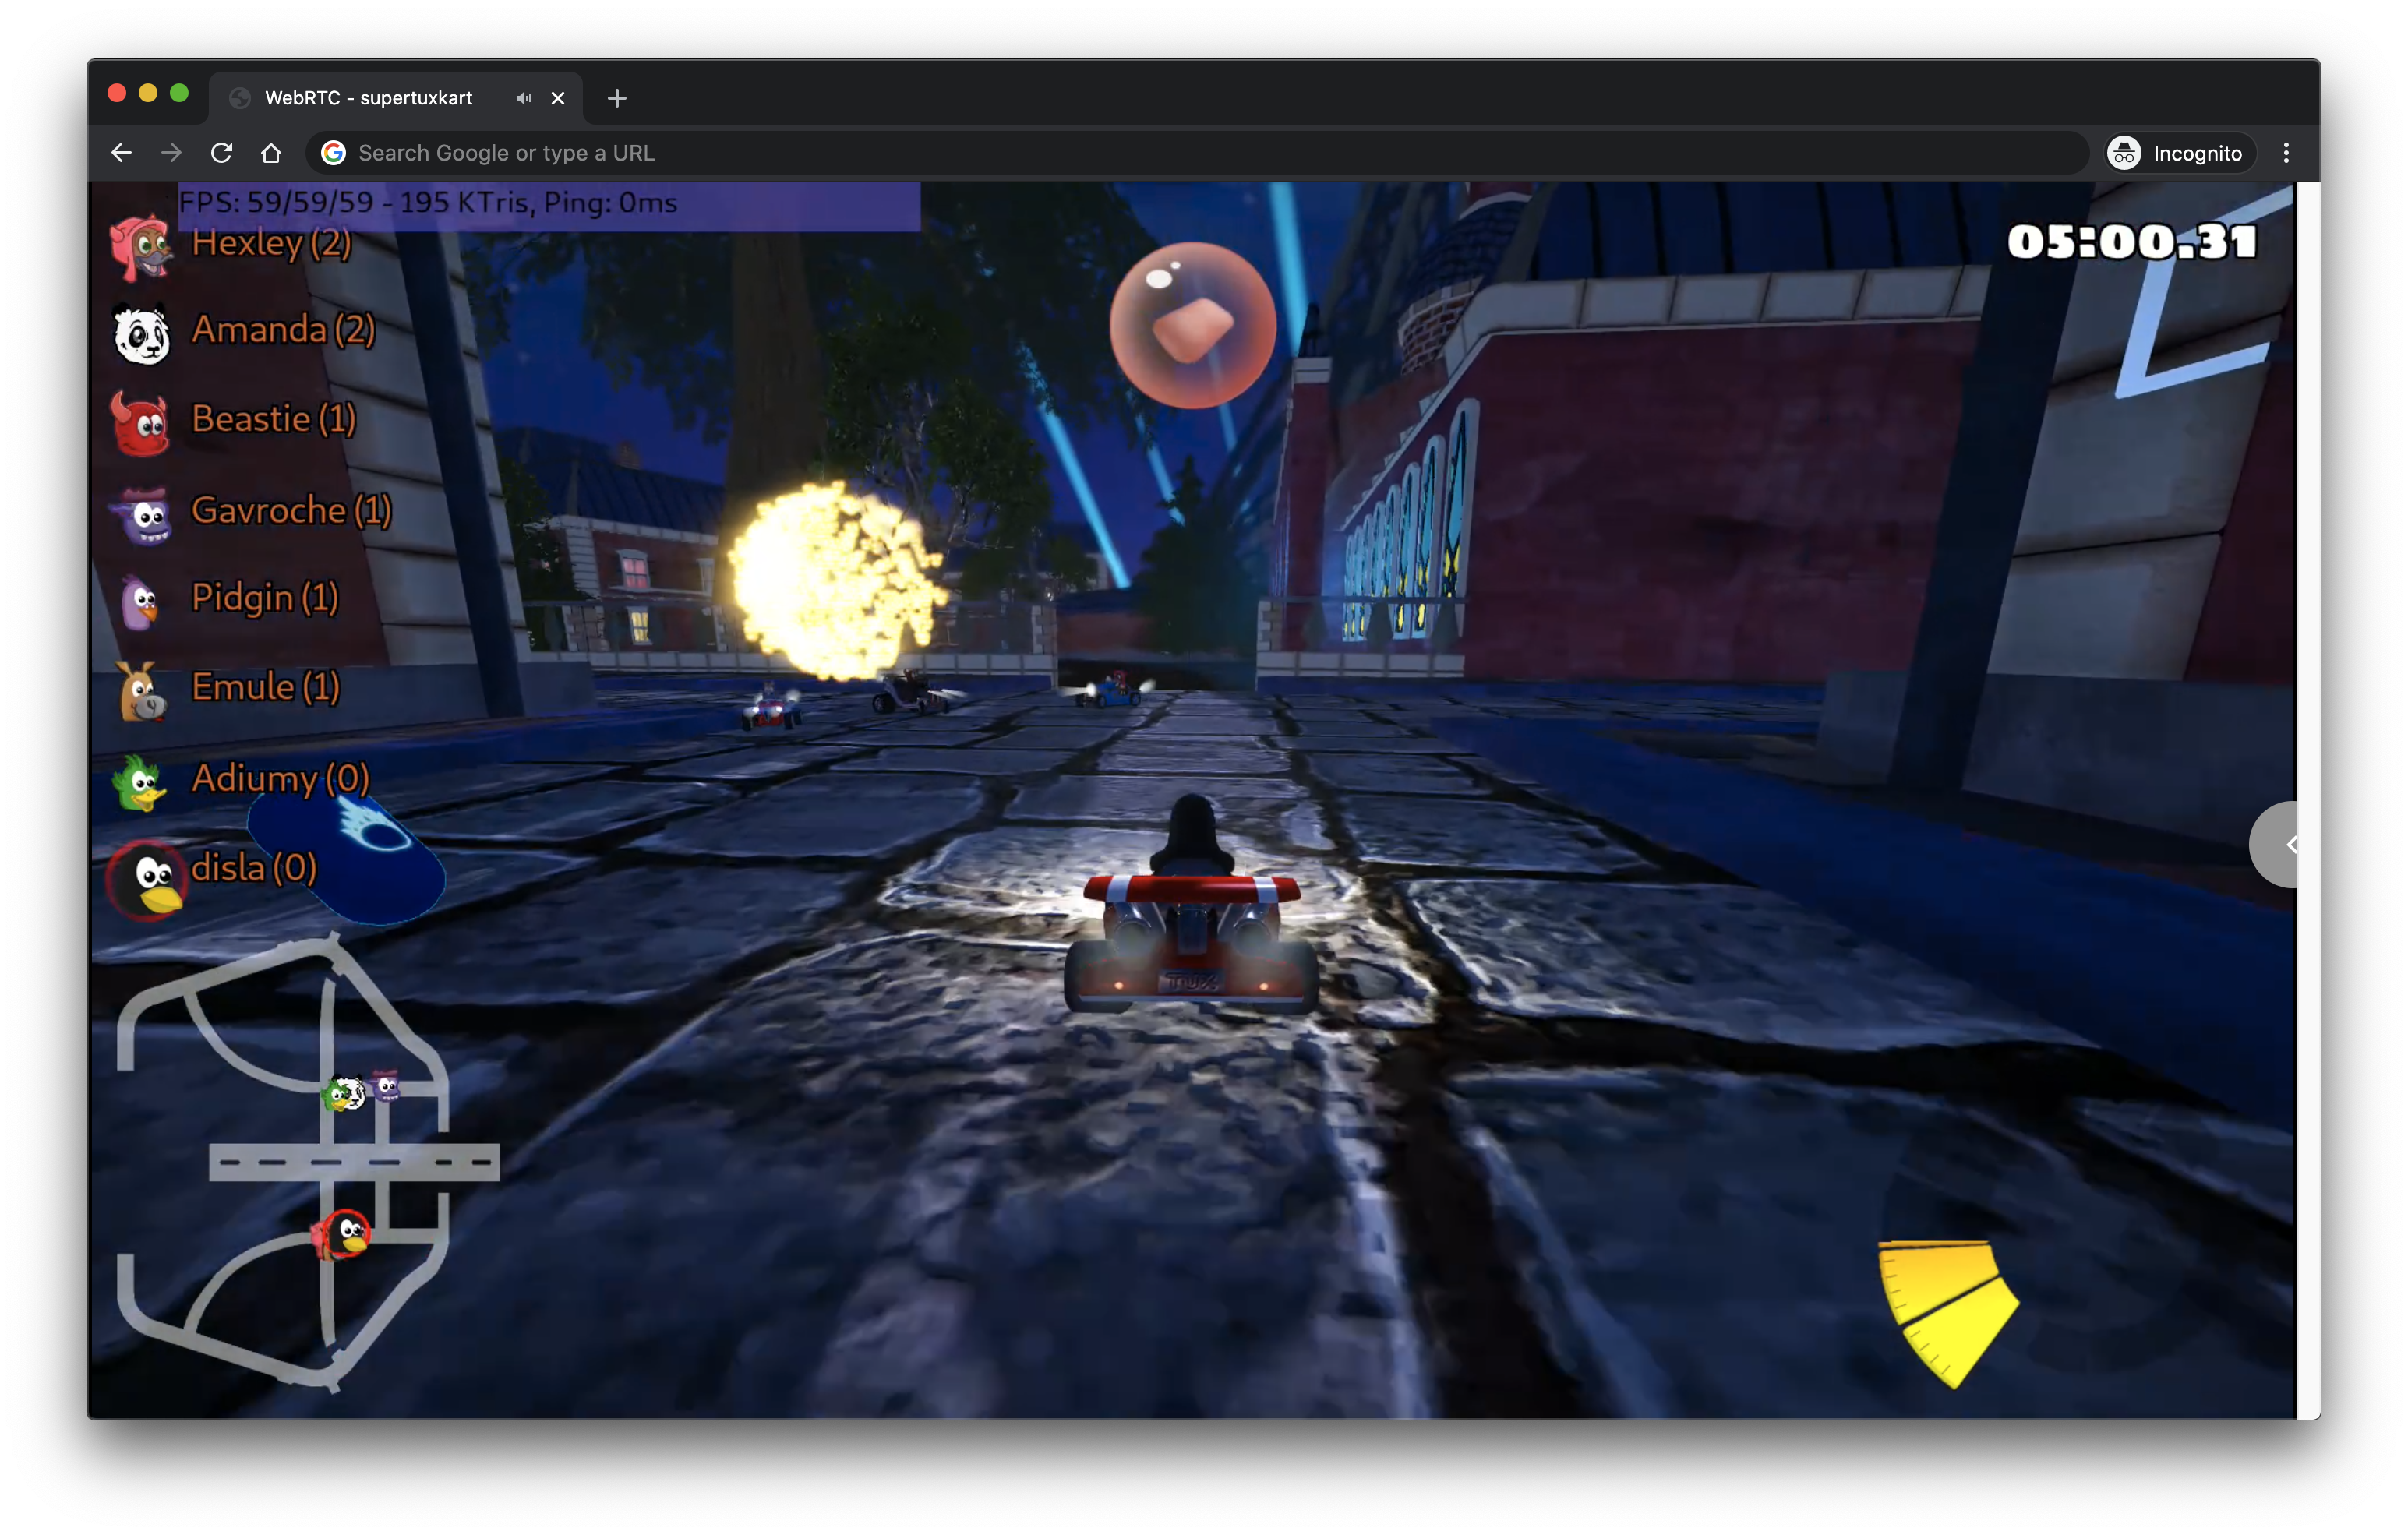Close the WebRTC supertuxkart tab
This screenshot has height=1535, width=2408.
(x=558, y=98)
